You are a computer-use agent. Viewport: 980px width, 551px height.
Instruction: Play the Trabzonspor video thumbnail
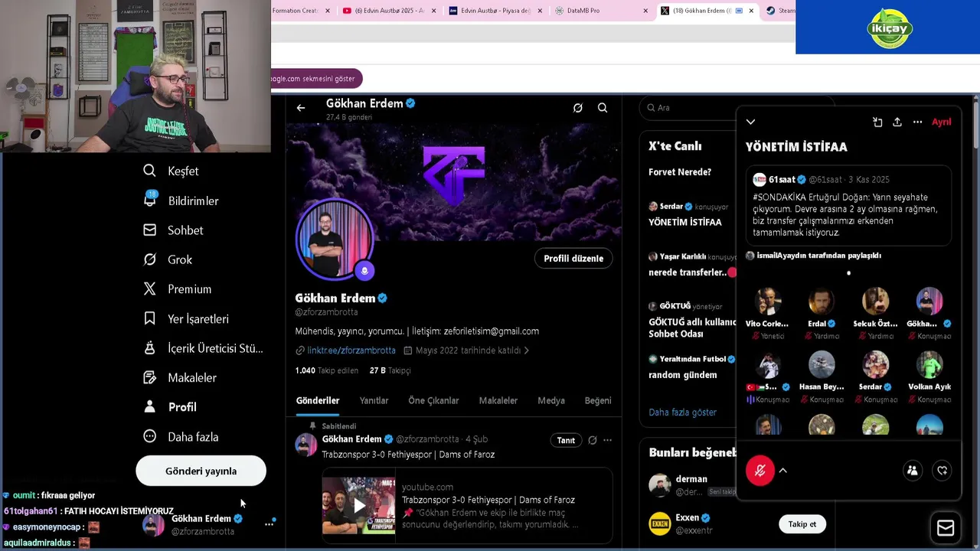[358, 505]
